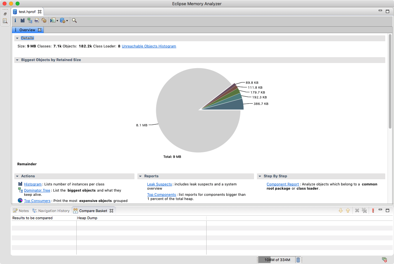This screenshot has height=264, width=394.
Task: Open the Component Report link
Action: 283,184
